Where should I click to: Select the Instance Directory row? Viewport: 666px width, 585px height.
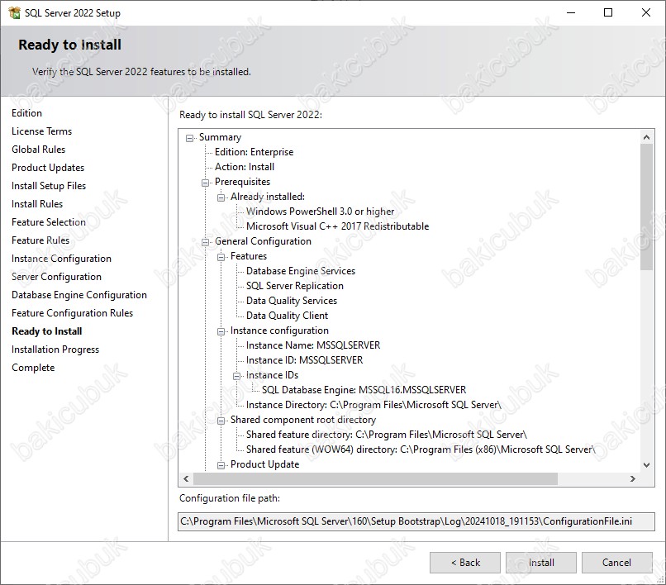click(x=373, y=405)
